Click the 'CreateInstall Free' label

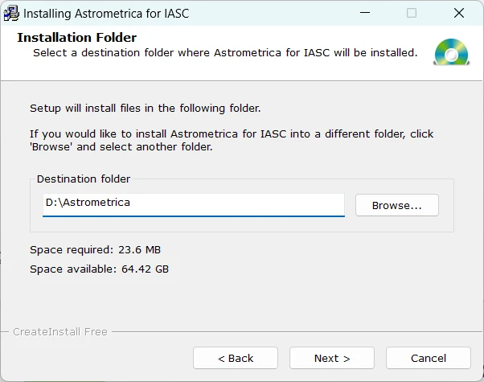tap(60, 331)
